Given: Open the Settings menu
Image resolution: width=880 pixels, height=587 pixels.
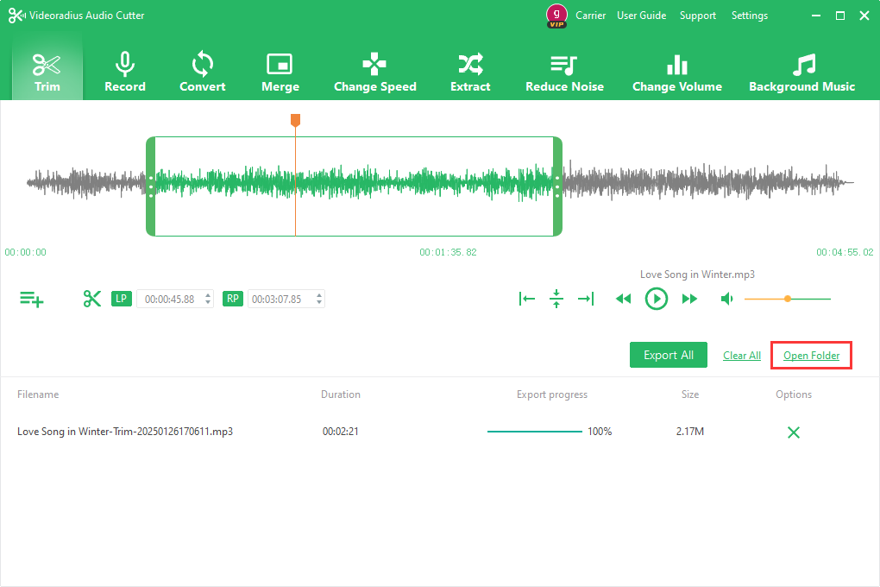Looking at the screenshot, I should pyautogui.click(x=749, y=16).
